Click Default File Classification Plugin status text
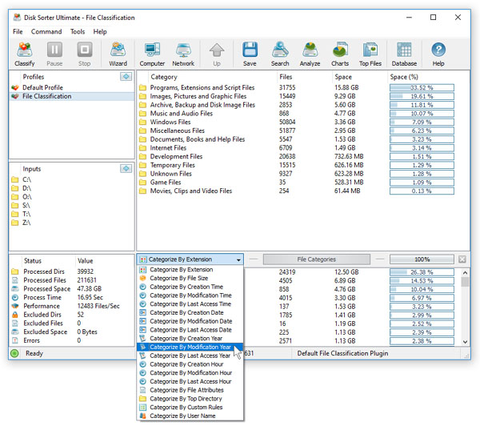 [342, 353]
